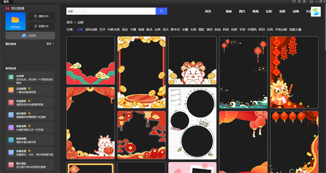This screenshot has width=326, height=173.
Task: Open the AI闪绘 drawing tool
Action: [x=30, y=78]
